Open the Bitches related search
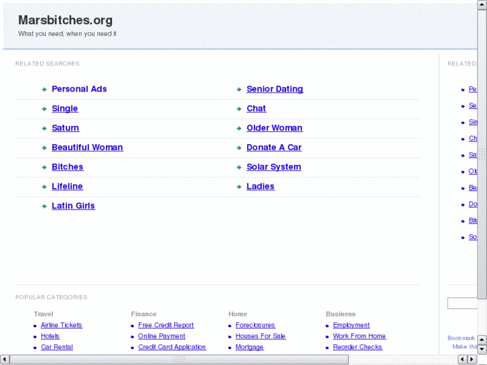Viewport: 487px width, 365px height. click(x=68, y=167)
